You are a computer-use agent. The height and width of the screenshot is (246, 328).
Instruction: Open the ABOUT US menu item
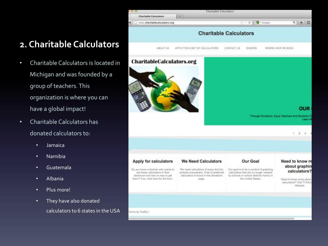coord(163,48)
